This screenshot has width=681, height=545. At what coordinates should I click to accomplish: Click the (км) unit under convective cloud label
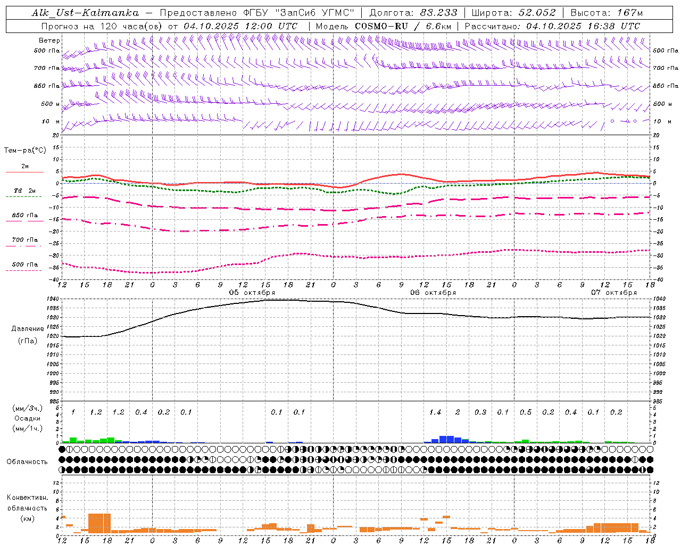tap(28, 518)
